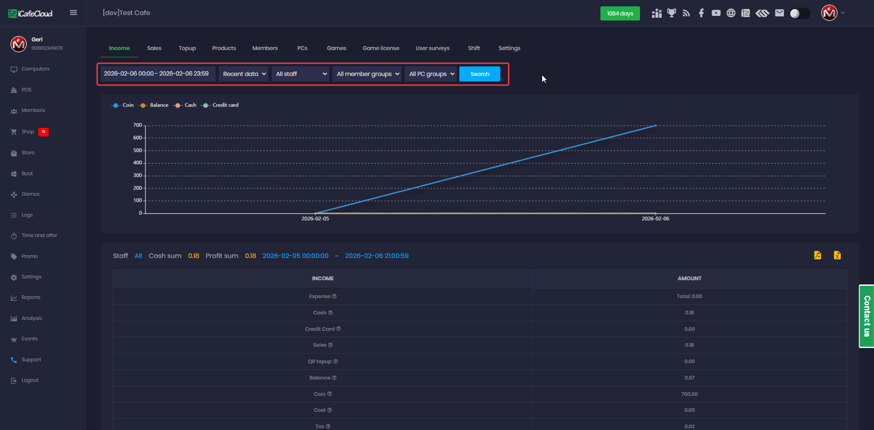Export income report as PDF
This screenshot has height=430, width=874.
tap(818, 255)
